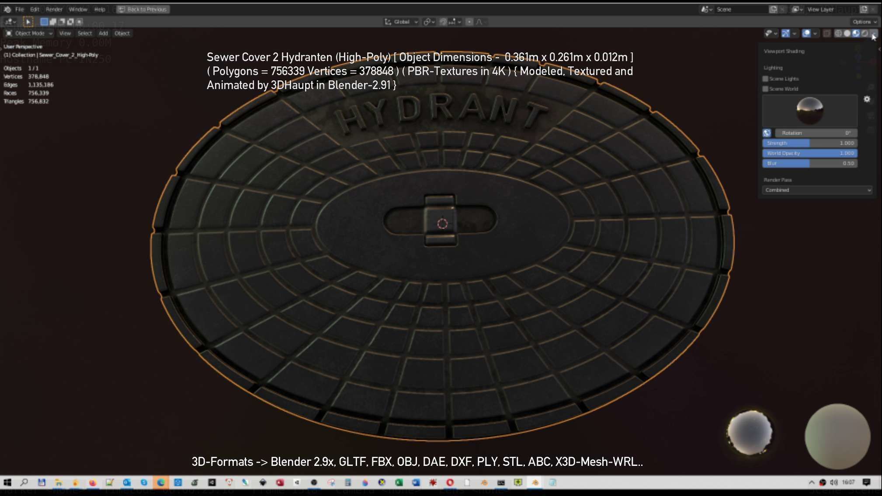Adjust the Blur slider

click(810, 163)
